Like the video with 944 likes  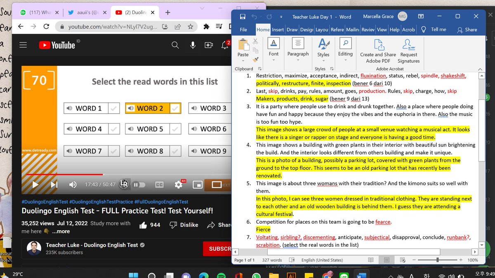(x=150, y=225)
